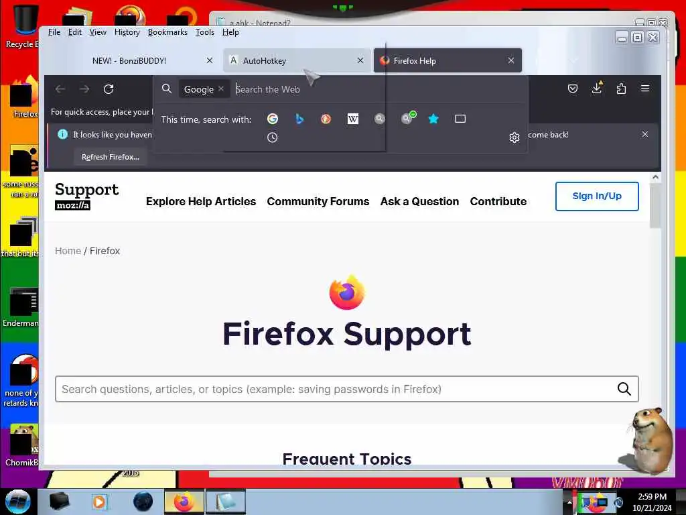Click the vertical scrollbar thumb
The height and width of the screenshot is (515, 686).
pyautogui.click(x=655, y=205)
